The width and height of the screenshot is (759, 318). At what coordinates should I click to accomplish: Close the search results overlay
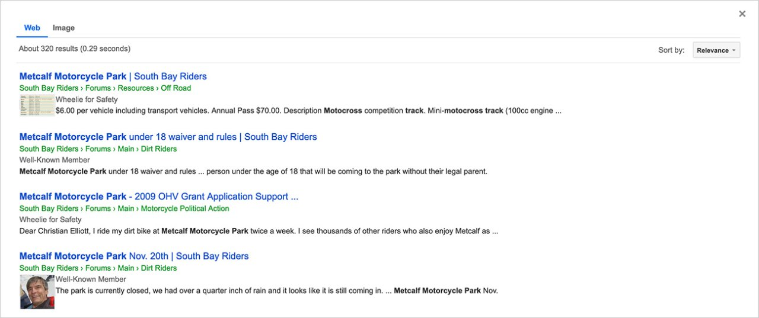click(x=742, y=14)
